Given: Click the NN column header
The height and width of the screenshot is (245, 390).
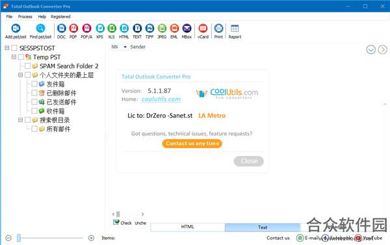Looking at the screenshot, I should point(114,47).
